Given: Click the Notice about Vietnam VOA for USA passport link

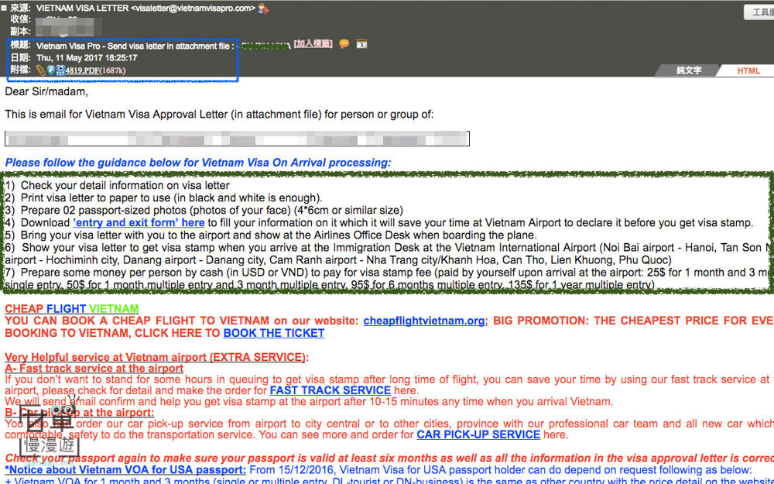Looking at the screenshot, I should 125,470.
